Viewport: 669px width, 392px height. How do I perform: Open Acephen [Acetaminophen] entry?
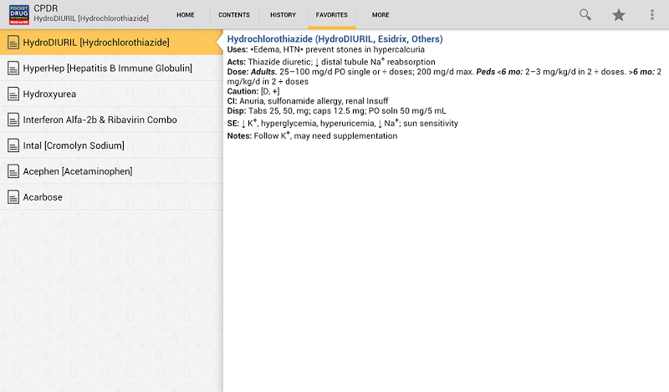click(111, 171)
